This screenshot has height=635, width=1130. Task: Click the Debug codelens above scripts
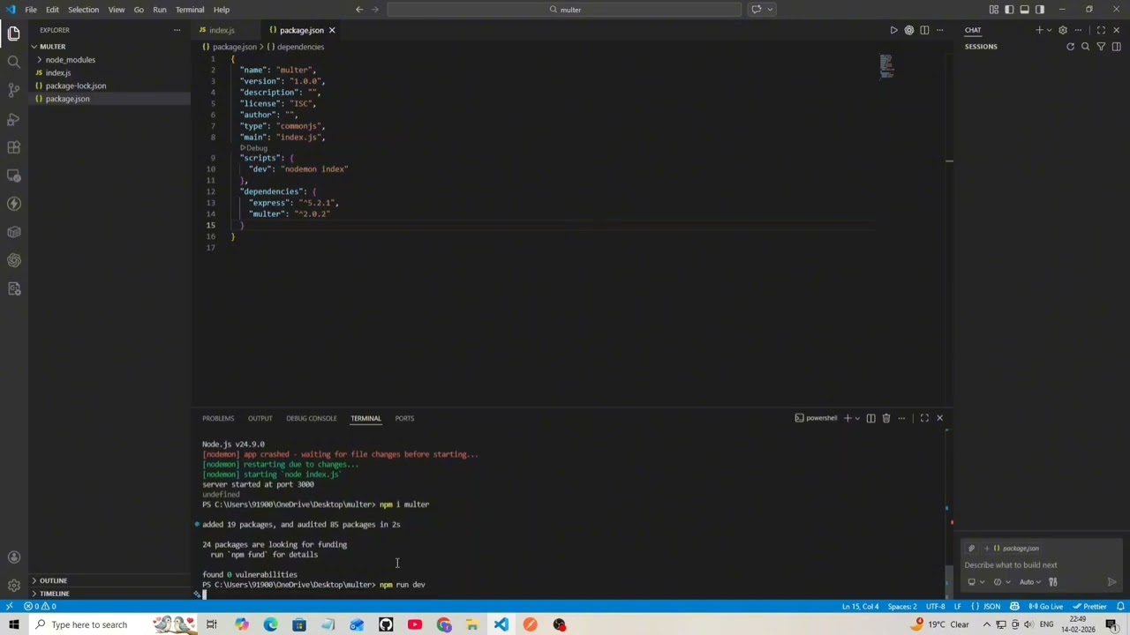tap(254, 148)
